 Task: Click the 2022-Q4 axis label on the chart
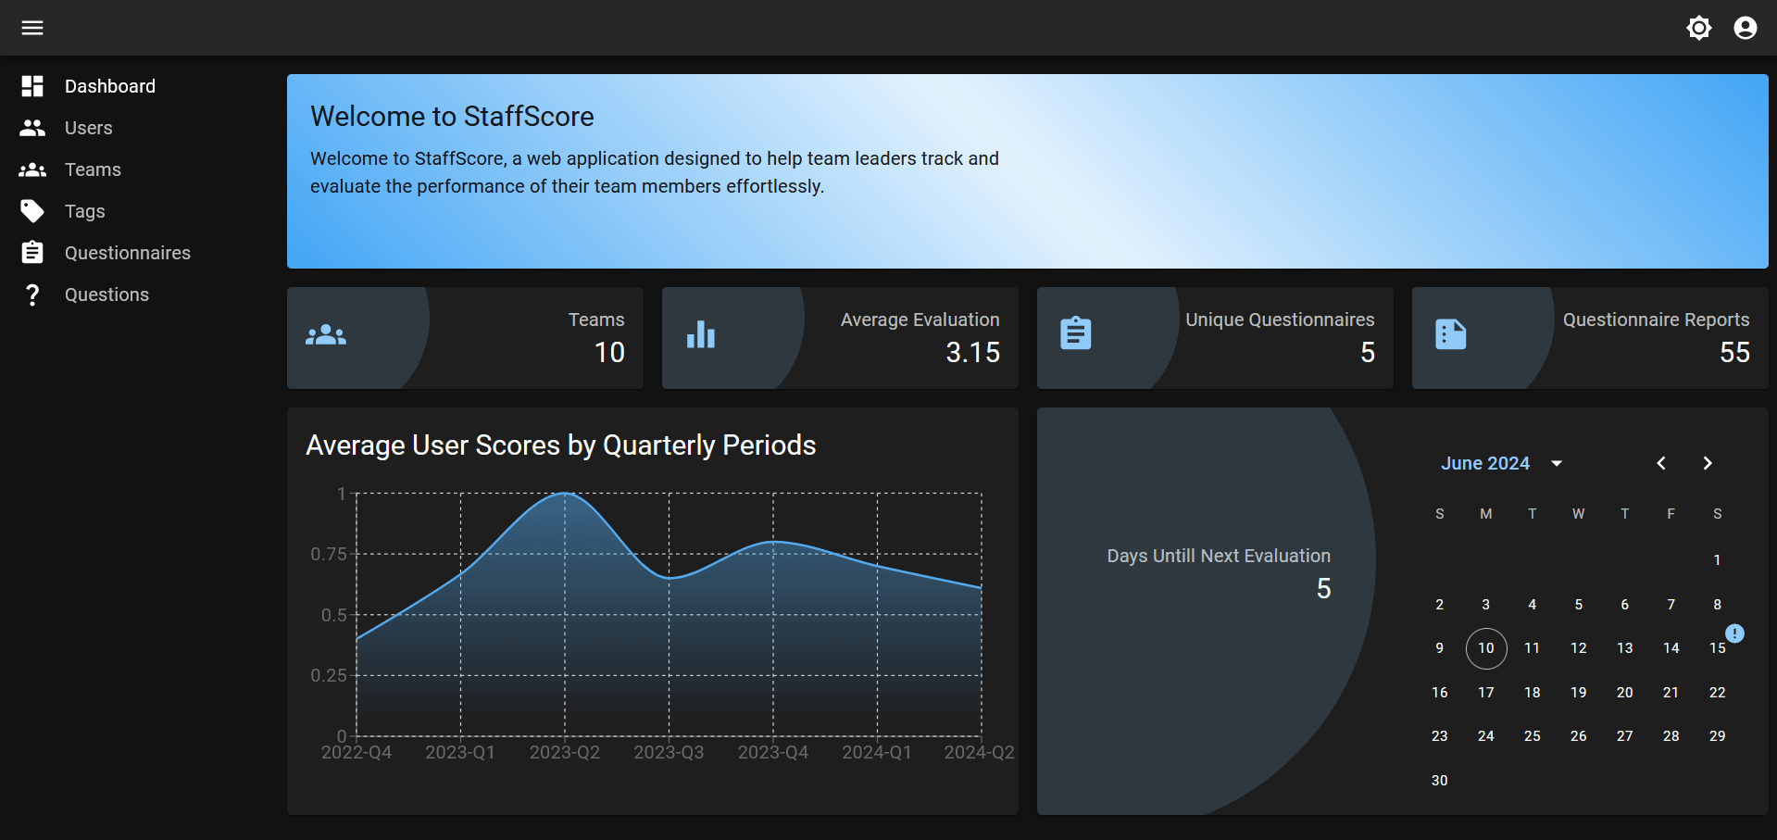357,753
